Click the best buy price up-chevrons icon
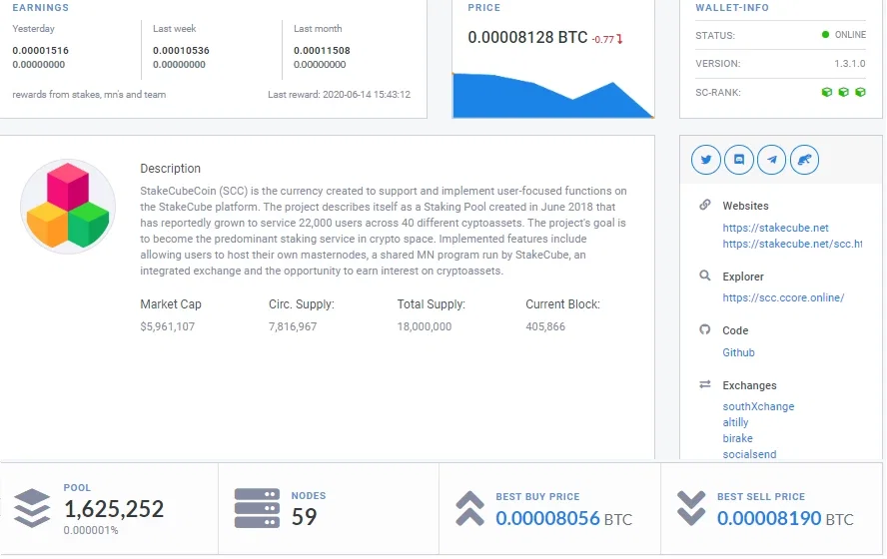 coord(470,509)
